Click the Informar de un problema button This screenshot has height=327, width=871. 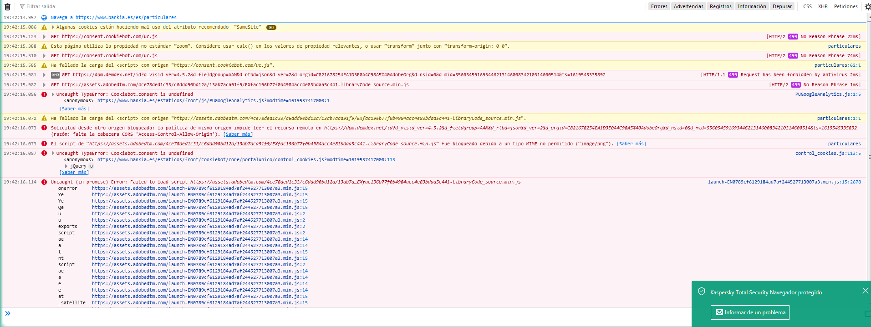[750, 312]
